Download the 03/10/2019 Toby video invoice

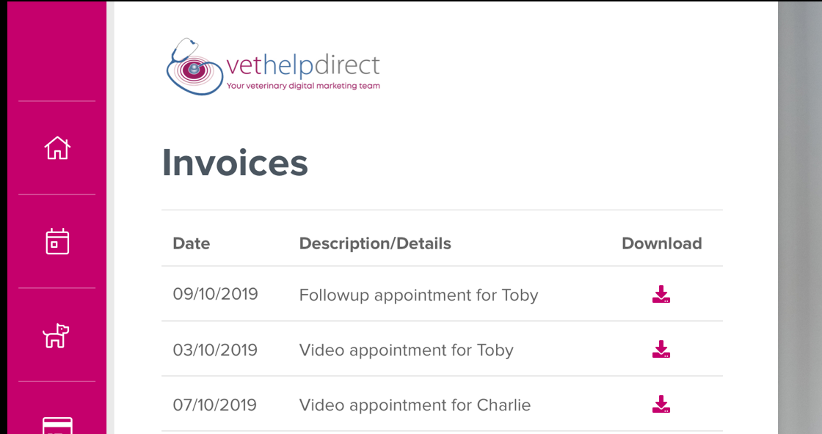click(661, 350)
